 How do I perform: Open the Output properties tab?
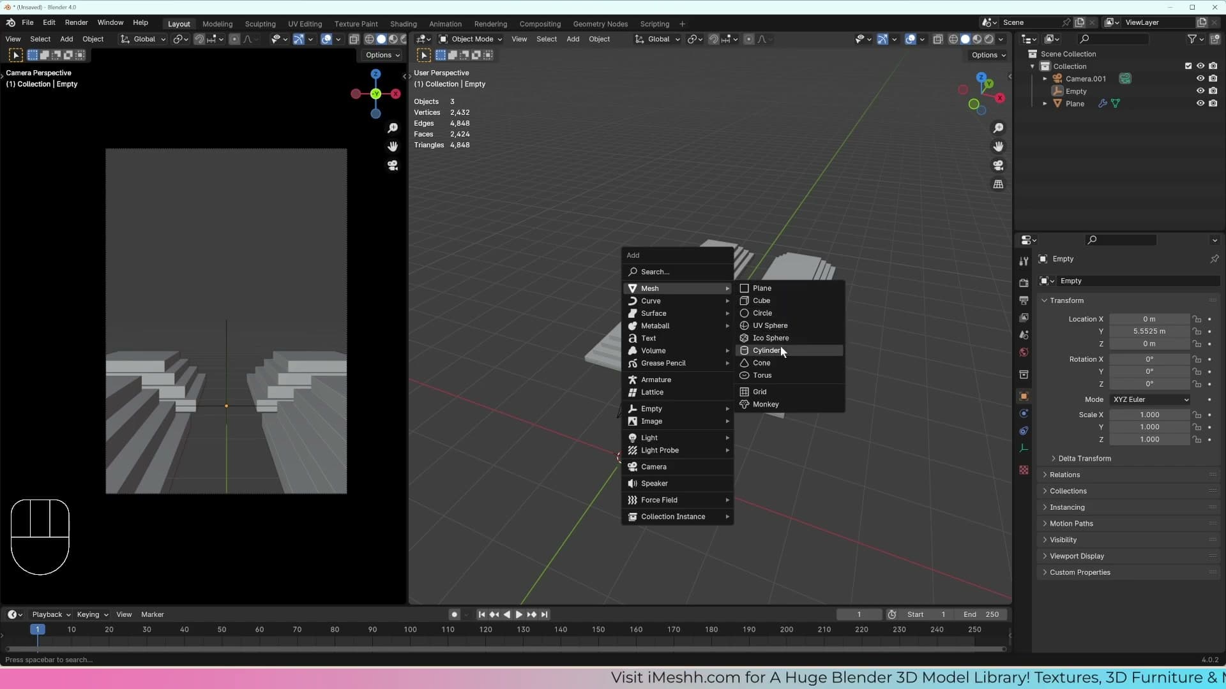[x=1024, y=300]
